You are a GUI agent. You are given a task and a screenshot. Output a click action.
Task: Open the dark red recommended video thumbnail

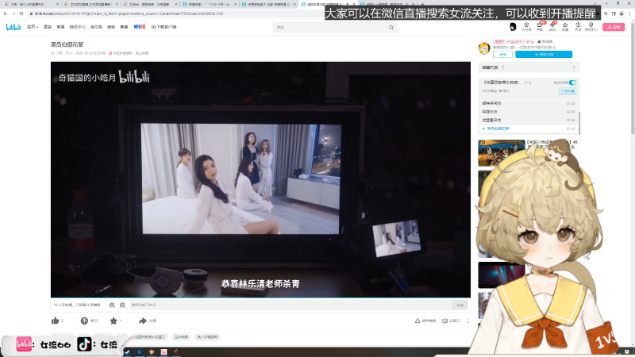pos(502,274)
